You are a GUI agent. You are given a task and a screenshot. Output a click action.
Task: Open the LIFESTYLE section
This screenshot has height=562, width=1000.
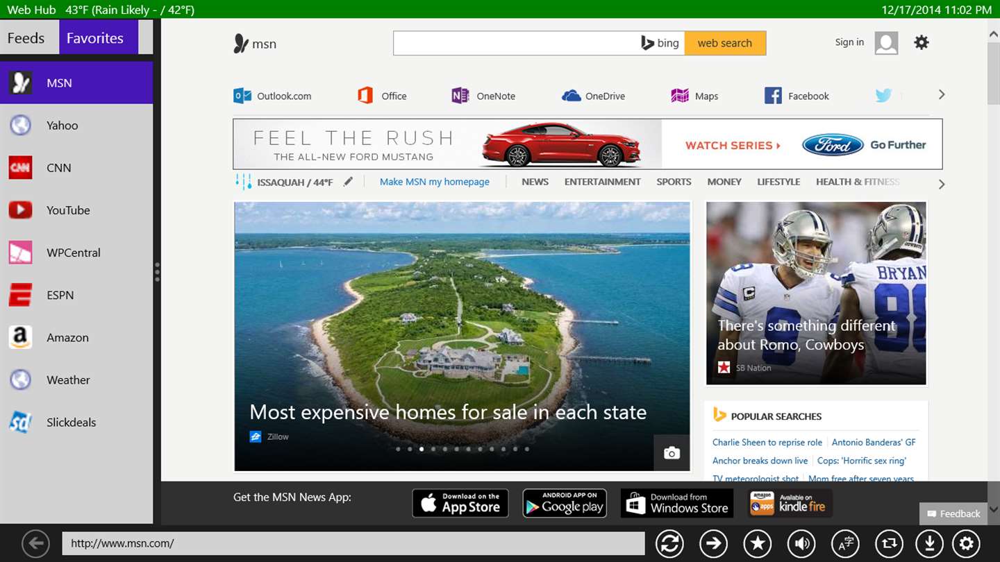tap(778, 182)
